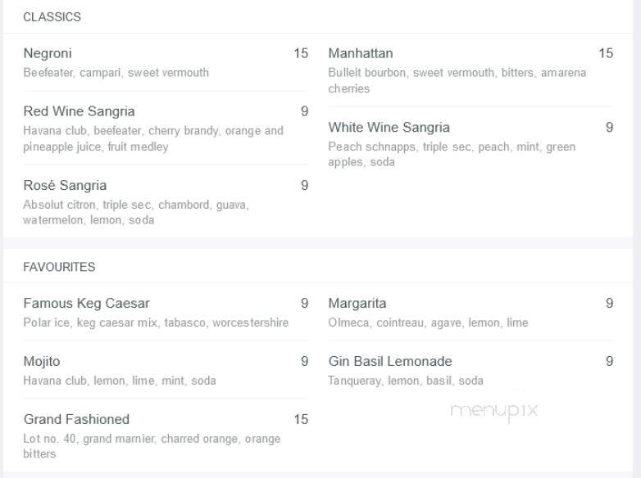Image resolution: width=641 pixels, height=478 pixels.
Task: Pick the Rosé Sangria item
Action: click(x=166, y=202)
